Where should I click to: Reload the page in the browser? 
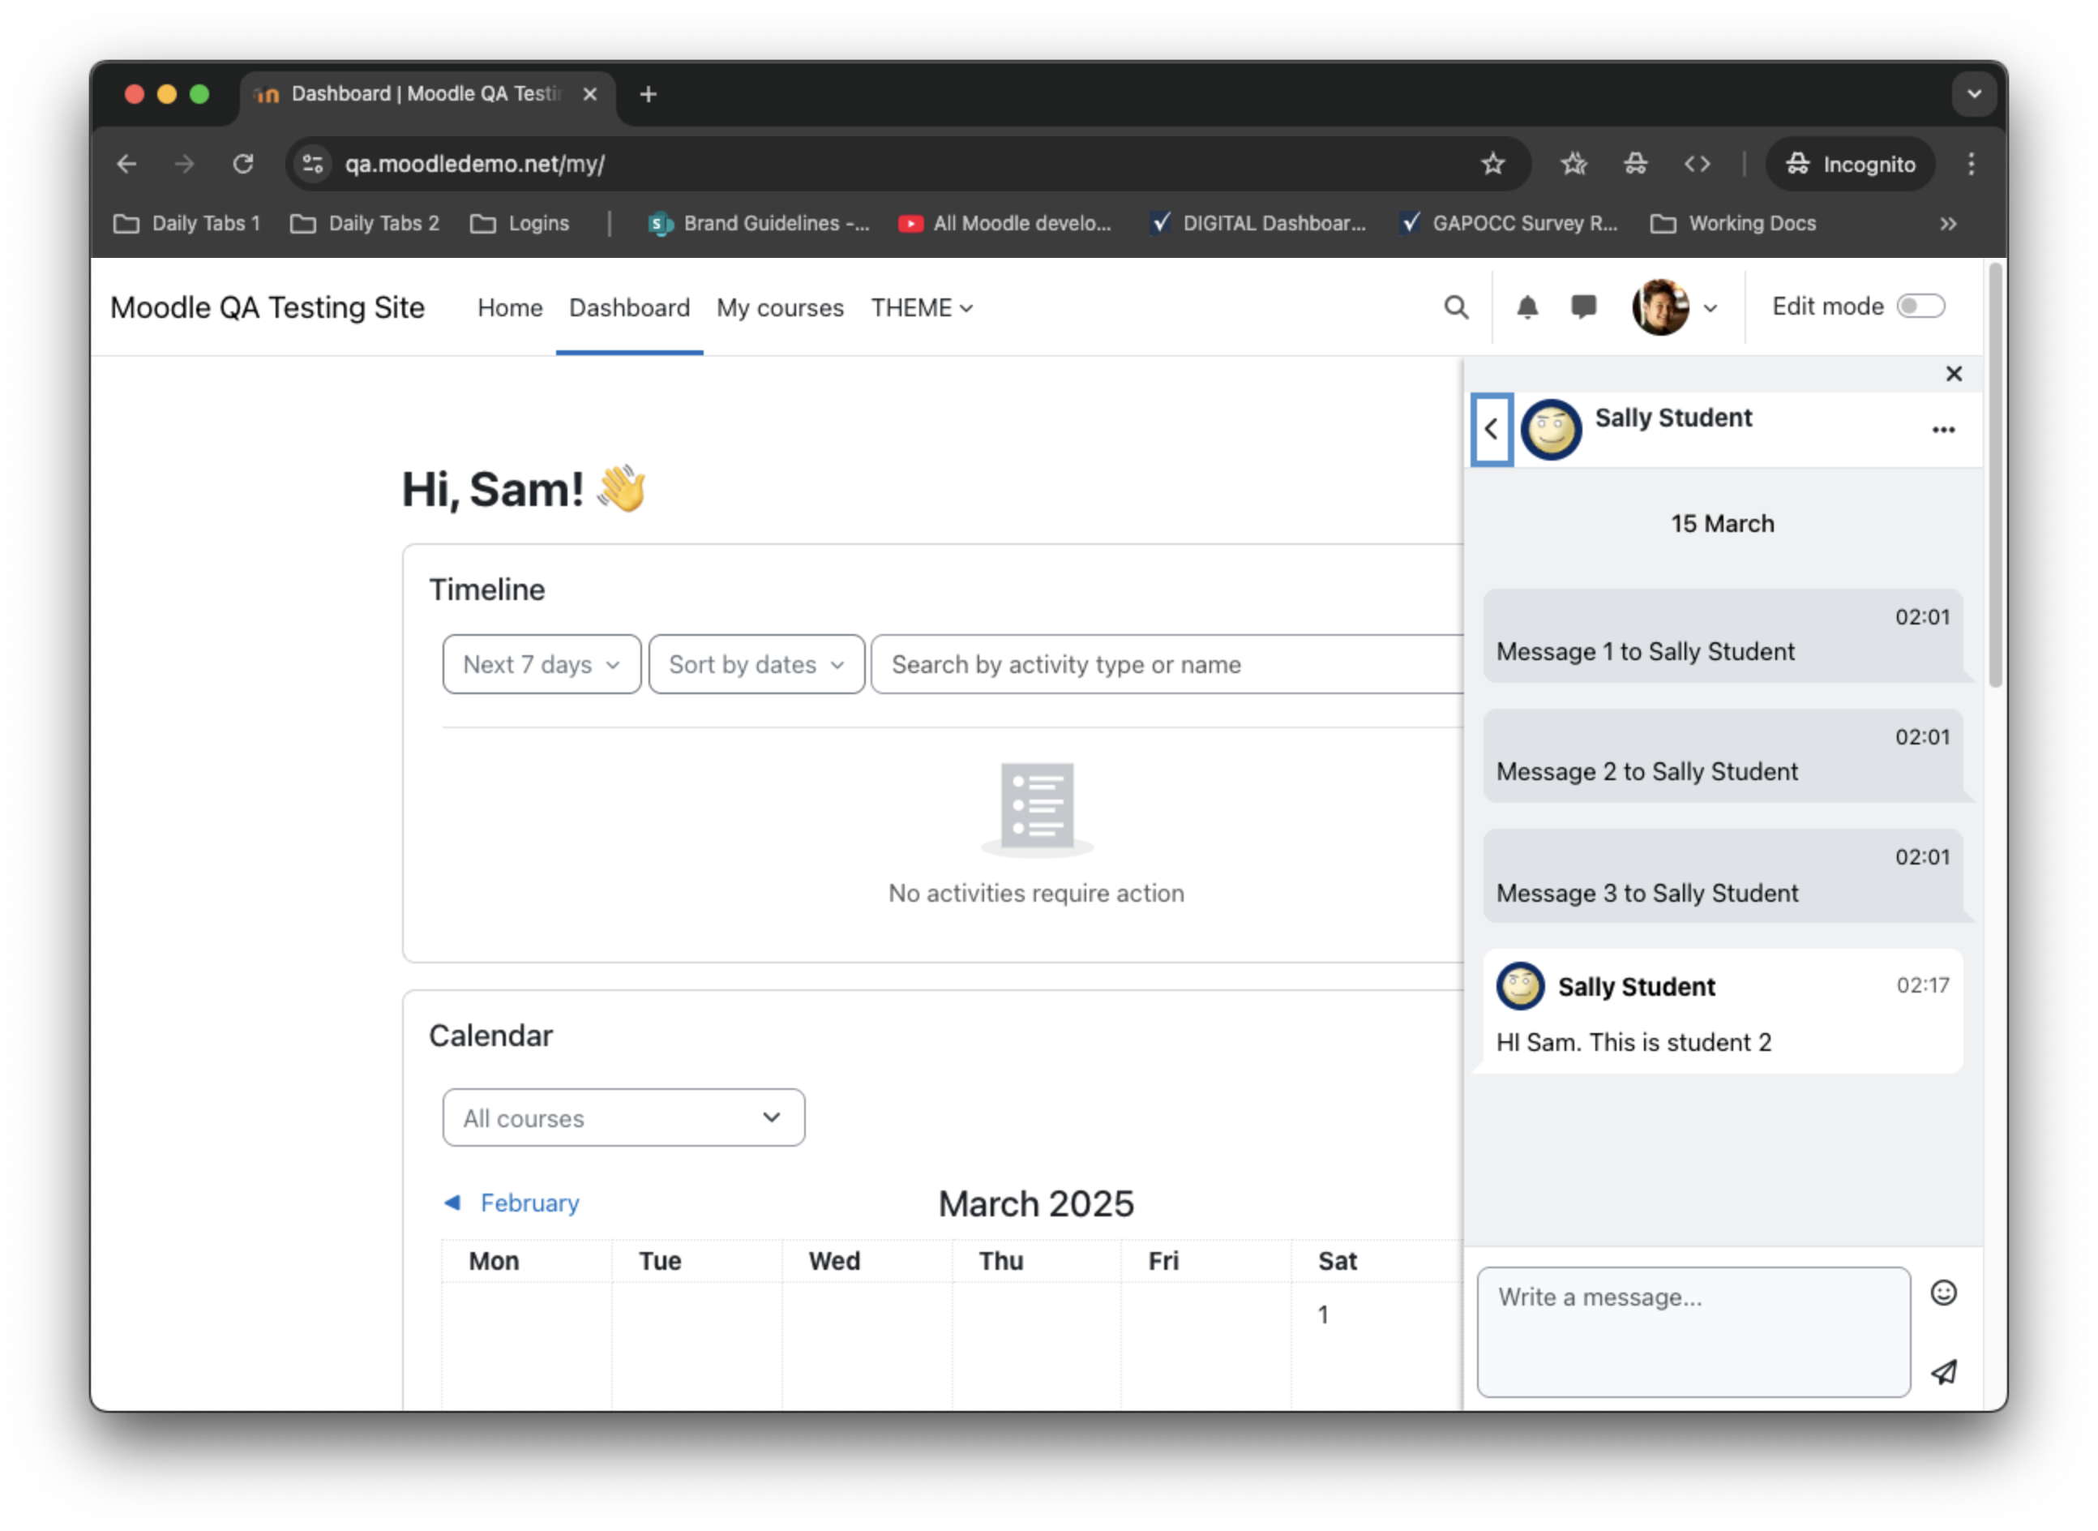pos(242,164)
